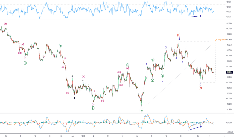The height and width of the screenshot is (138, 234).
Task: Click the 20.00 RSI scale label
Action: click(229, 17)
